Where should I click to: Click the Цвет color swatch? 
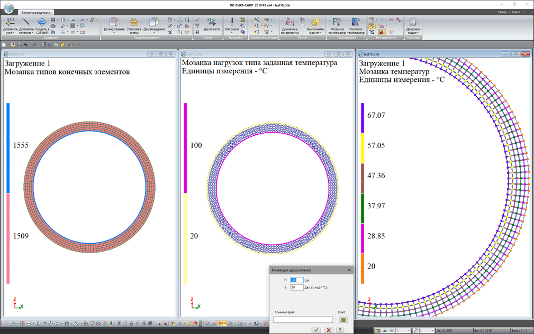pos(343,319)
